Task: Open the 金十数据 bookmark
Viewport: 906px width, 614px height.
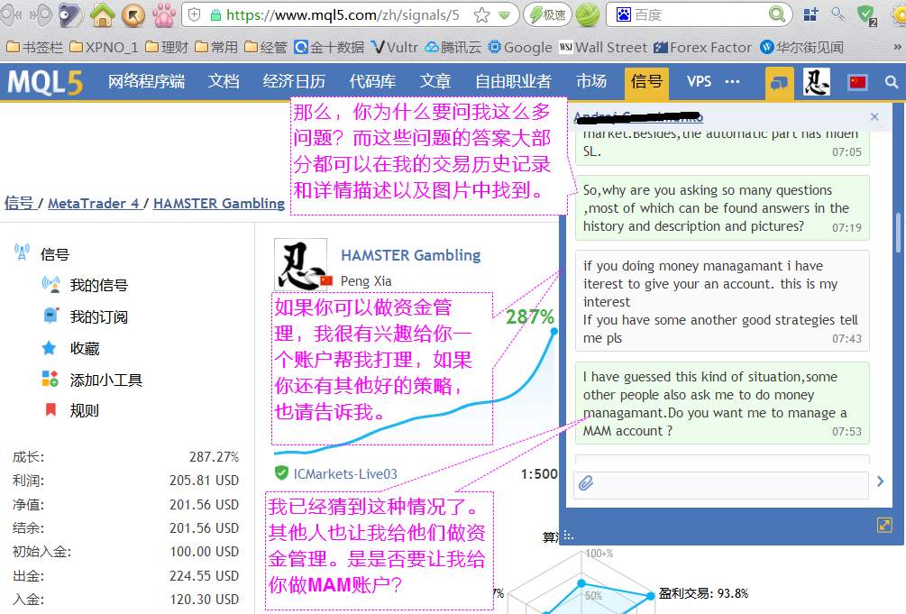Action: tap(329, 48)
